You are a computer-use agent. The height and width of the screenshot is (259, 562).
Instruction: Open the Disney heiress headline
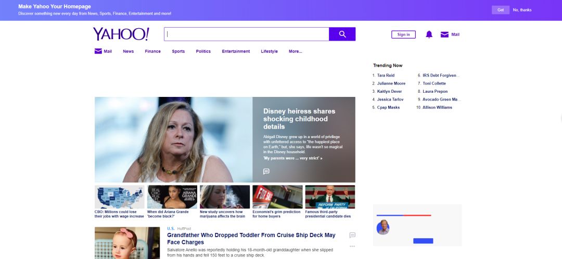pos(299,119)
